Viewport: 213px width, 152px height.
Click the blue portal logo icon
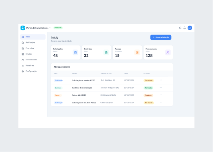click(23, 28)
